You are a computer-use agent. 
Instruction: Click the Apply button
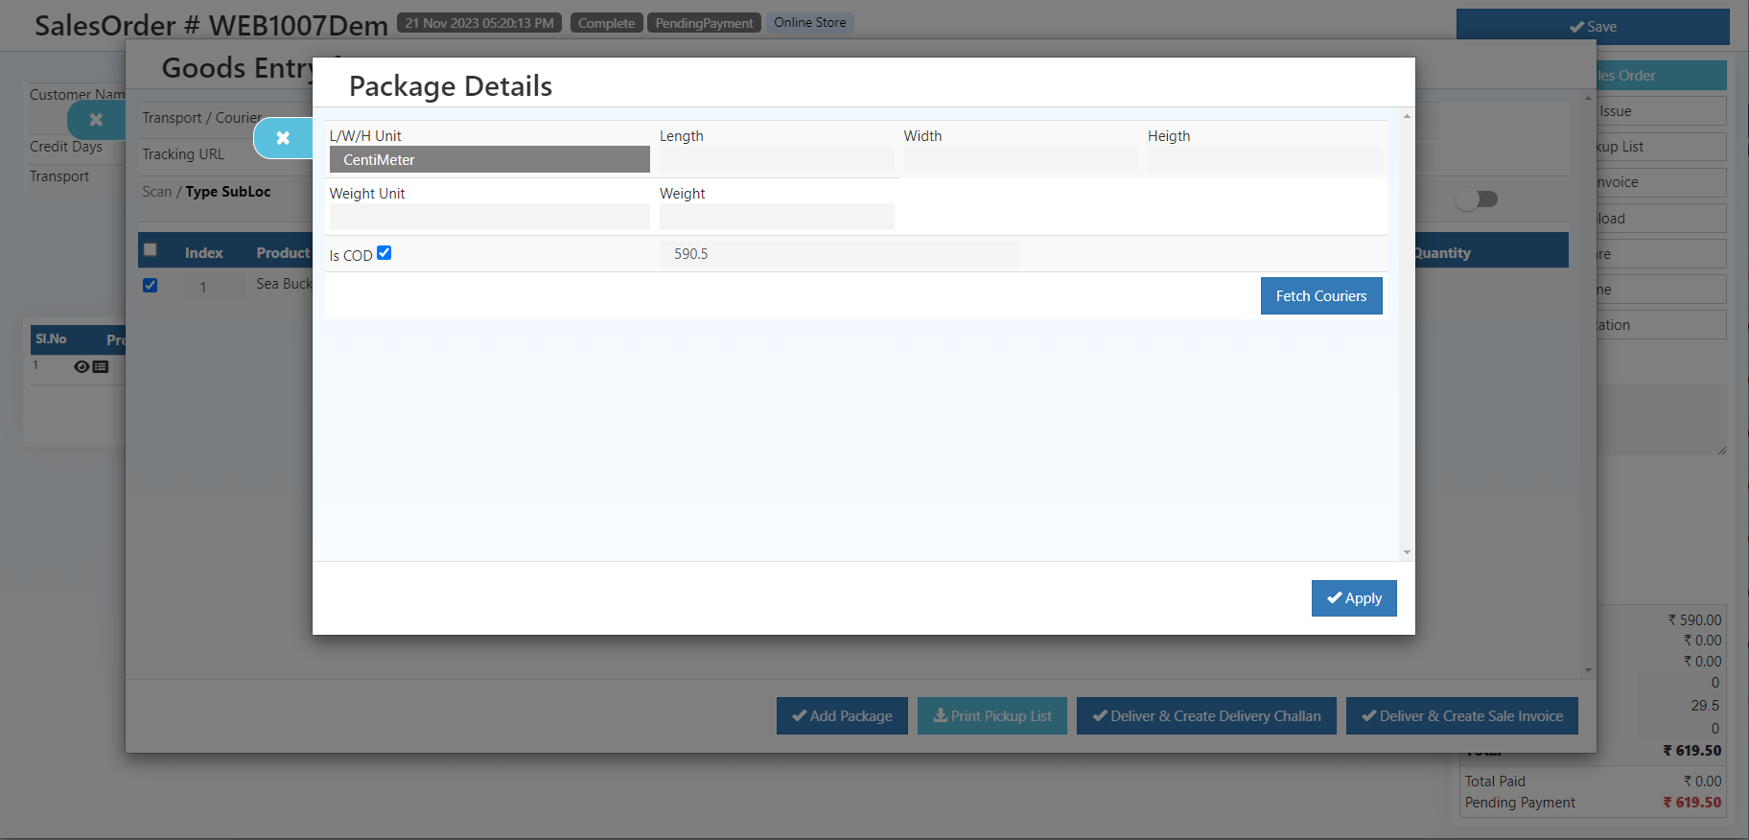1354,598
